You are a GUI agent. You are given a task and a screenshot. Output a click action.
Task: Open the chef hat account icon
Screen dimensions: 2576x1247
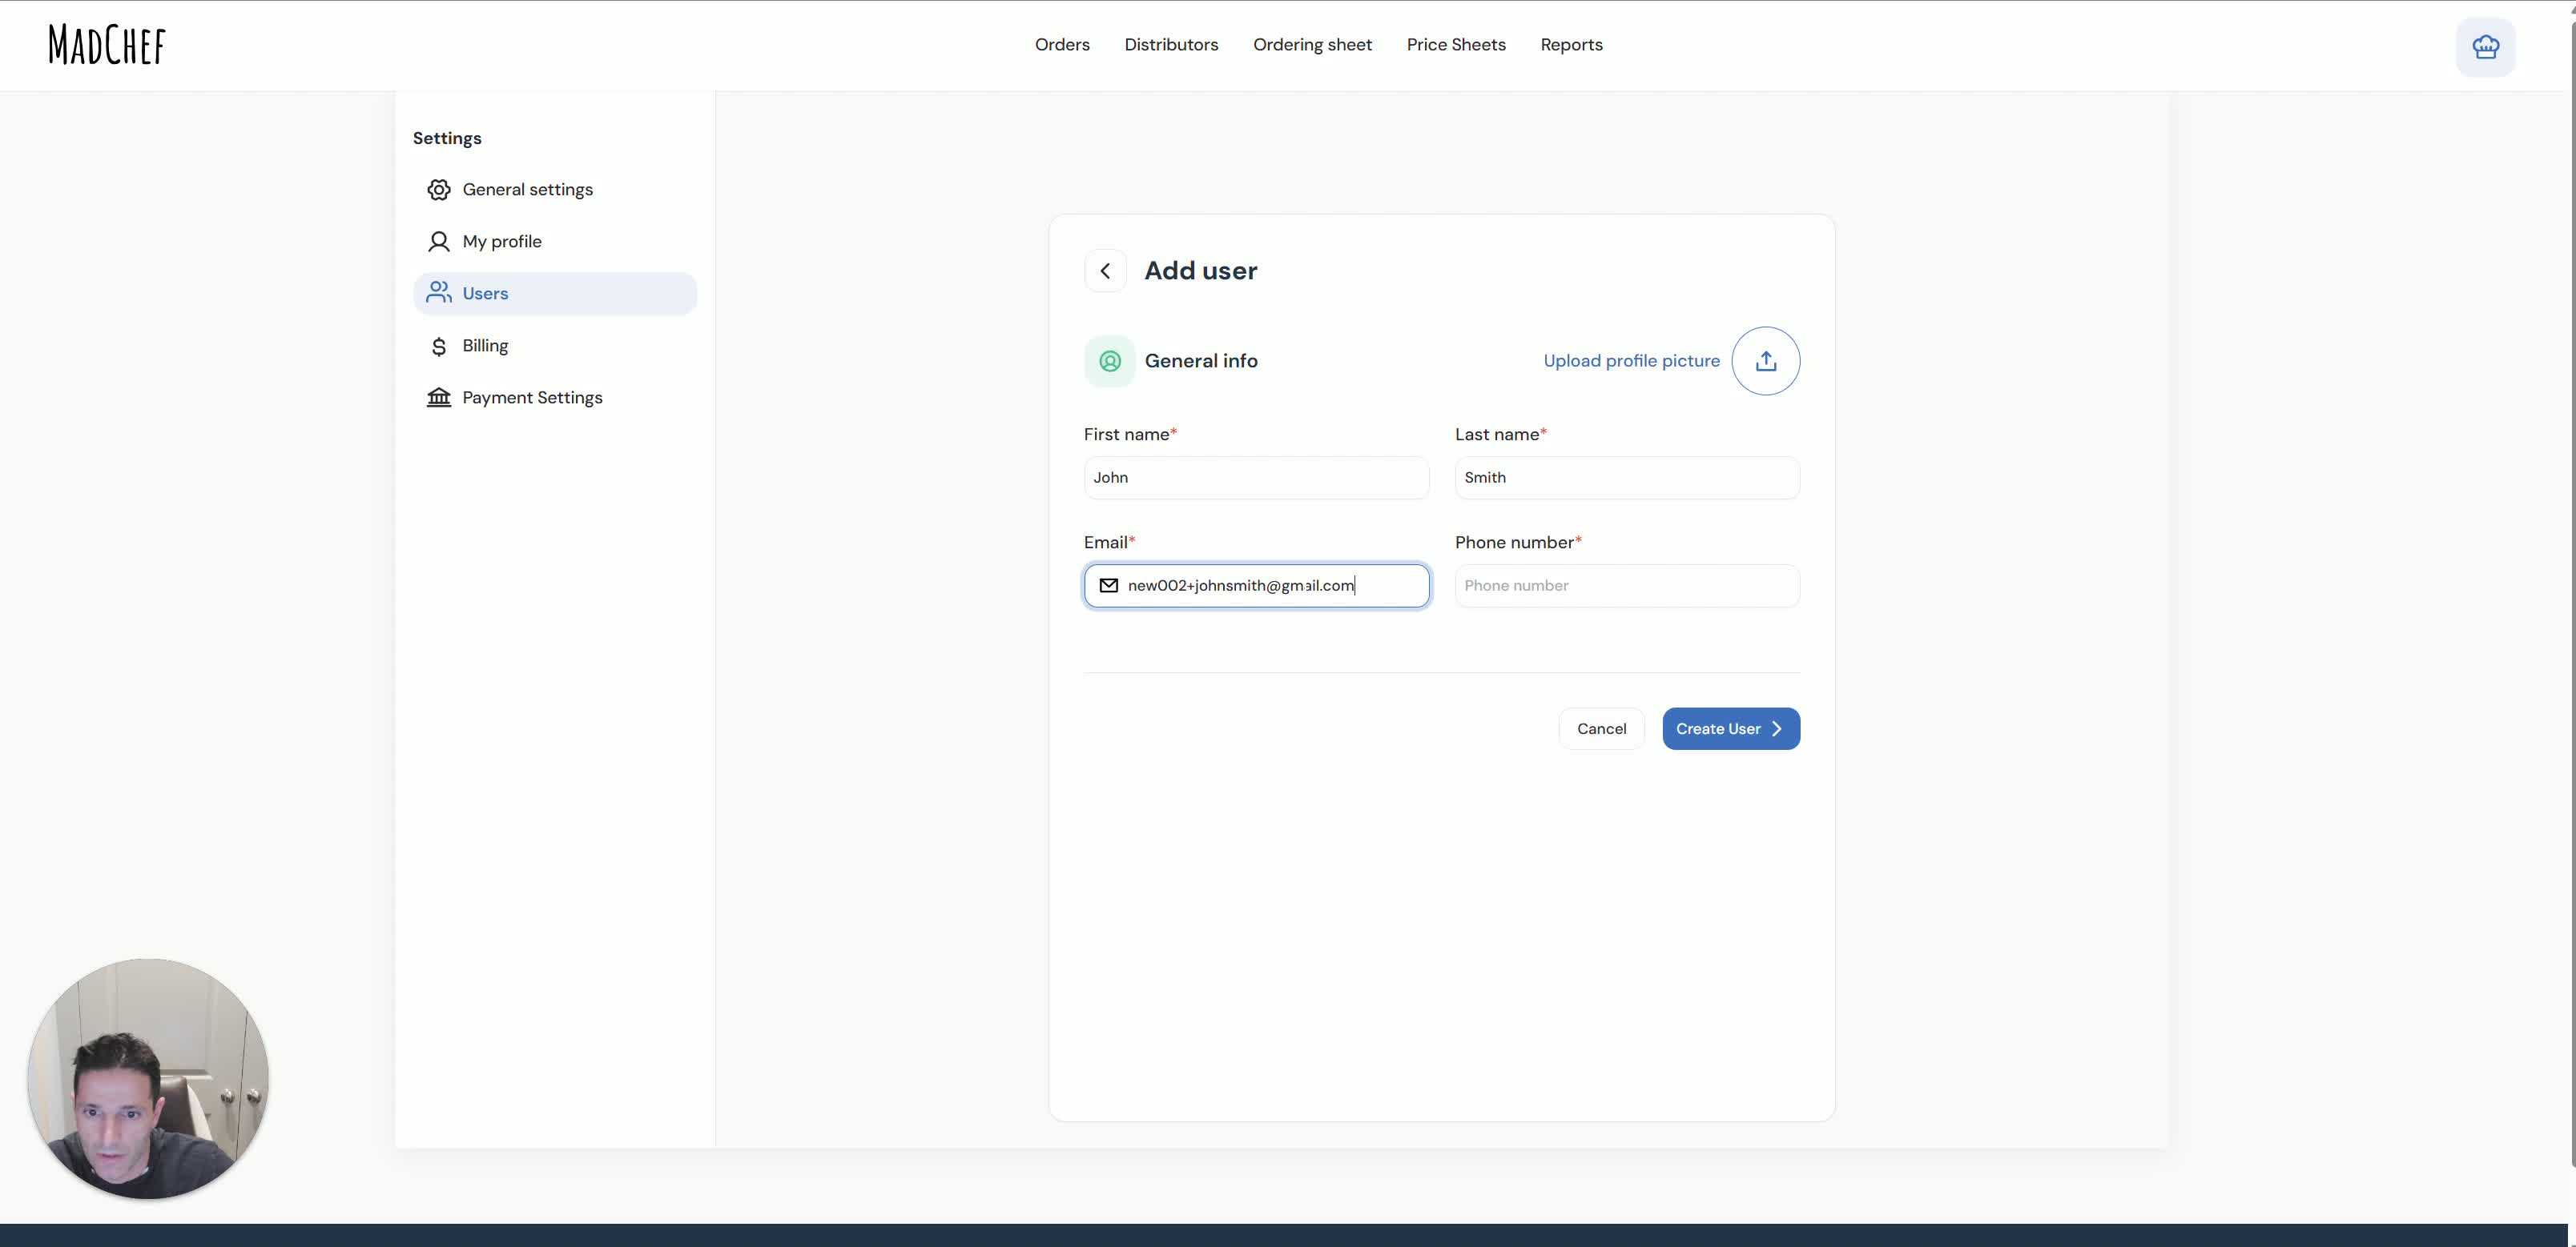tap(2485, 47)
